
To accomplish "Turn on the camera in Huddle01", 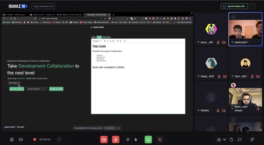I will (x=104, y=140).
